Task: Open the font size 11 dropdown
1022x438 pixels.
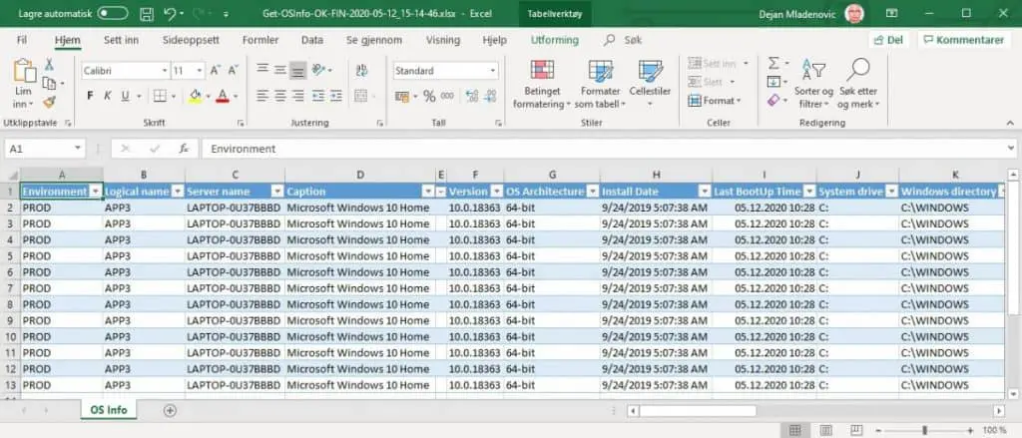Action: click(200, 71)
